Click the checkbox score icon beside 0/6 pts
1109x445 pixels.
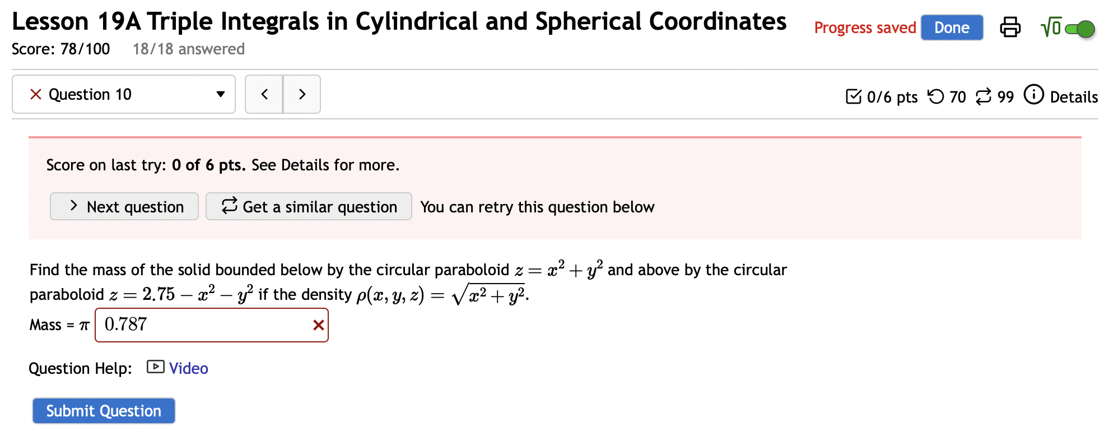tap(854, 96)
